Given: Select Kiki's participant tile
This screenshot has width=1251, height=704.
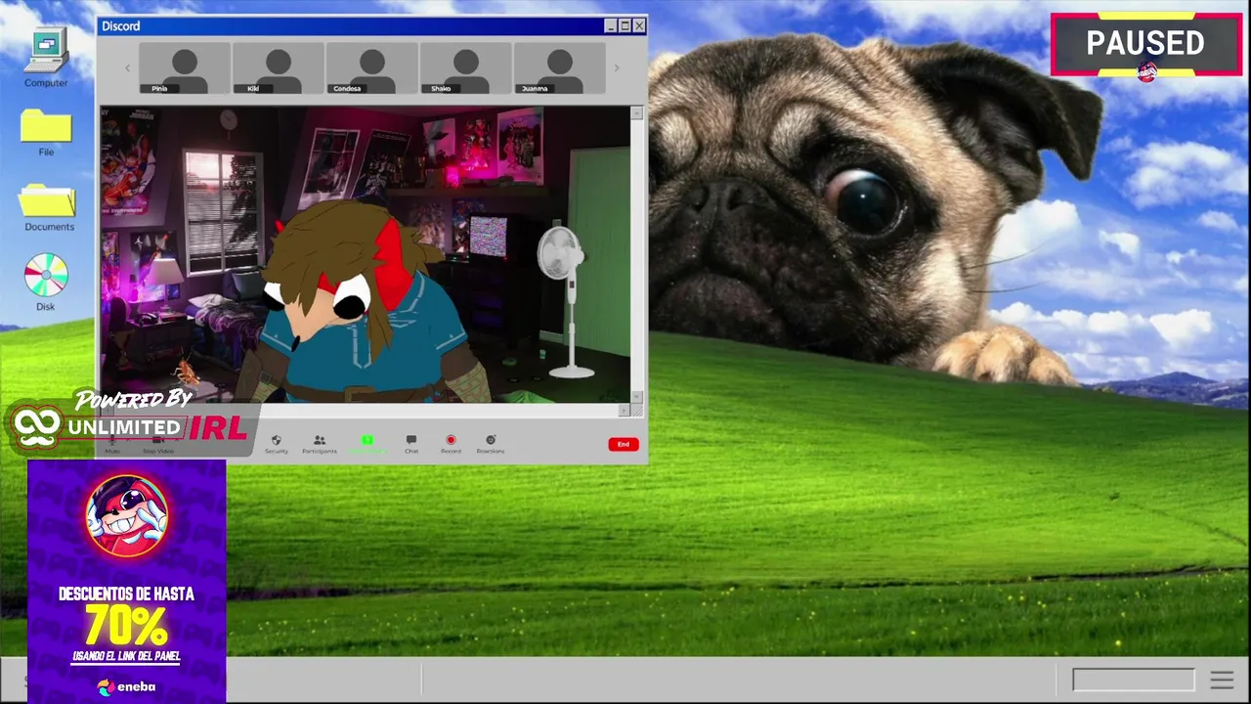Looking at the screenshot, I should (x=279, y=68).
